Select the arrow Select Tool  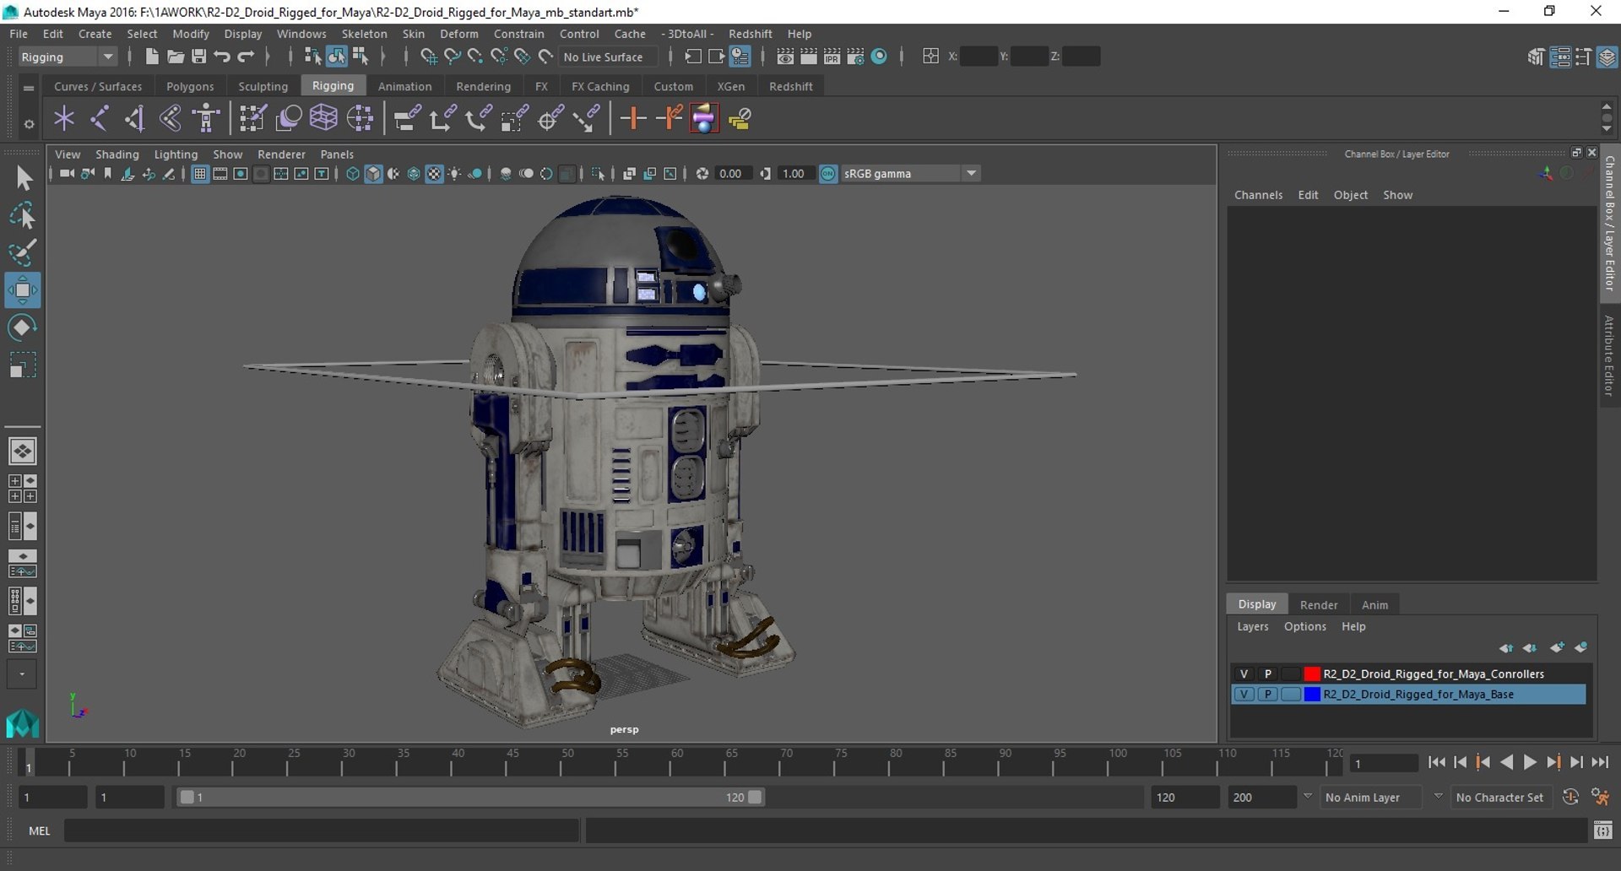pyautogui.click(x=23, y=178)
